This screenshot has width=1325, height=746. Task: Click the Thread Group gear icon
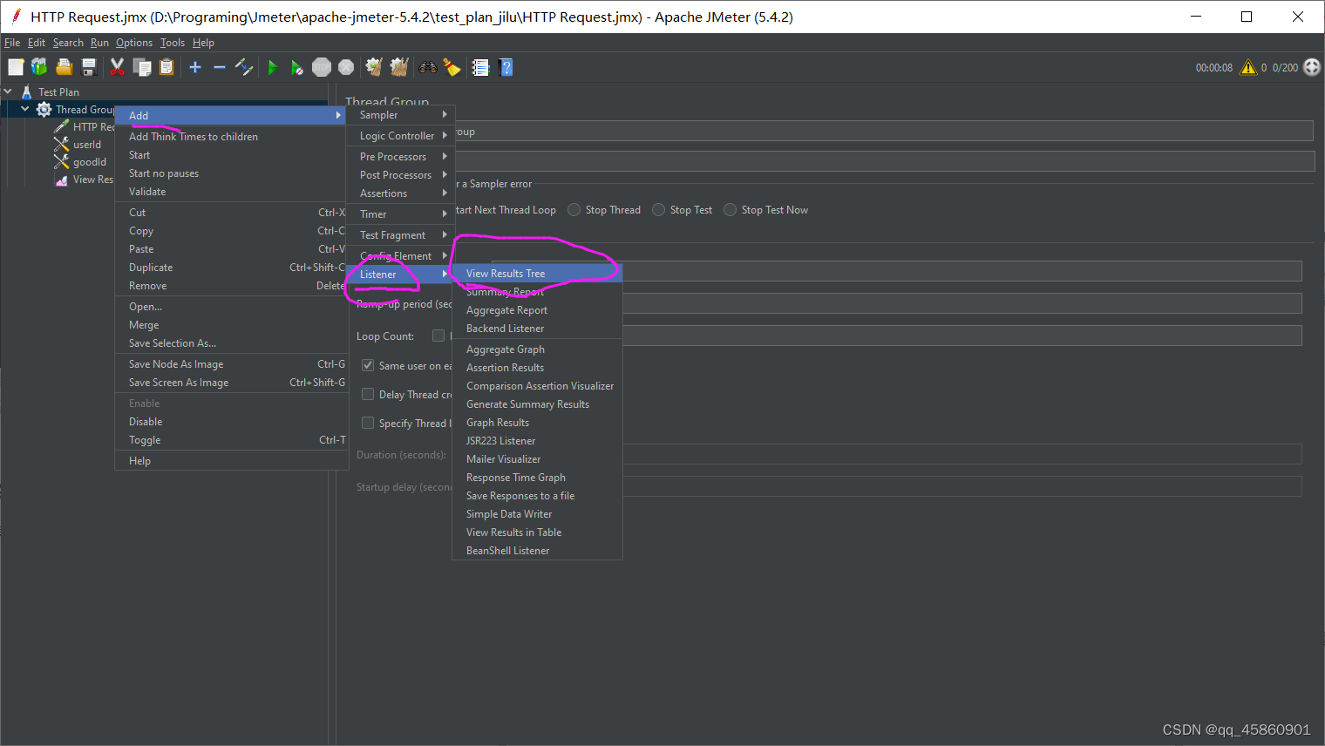44,109
